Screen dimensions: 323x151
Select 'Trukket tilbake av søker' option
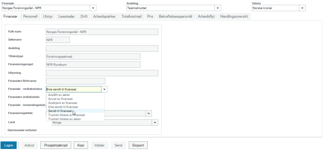76,119
